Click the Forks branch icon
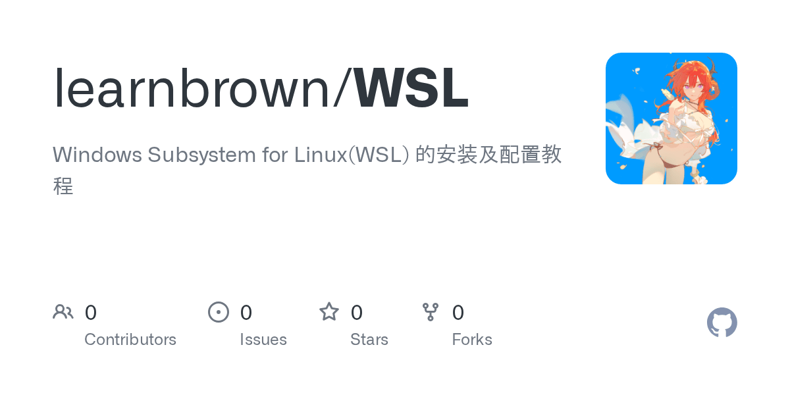790x395 pixels. pos(431,311)
